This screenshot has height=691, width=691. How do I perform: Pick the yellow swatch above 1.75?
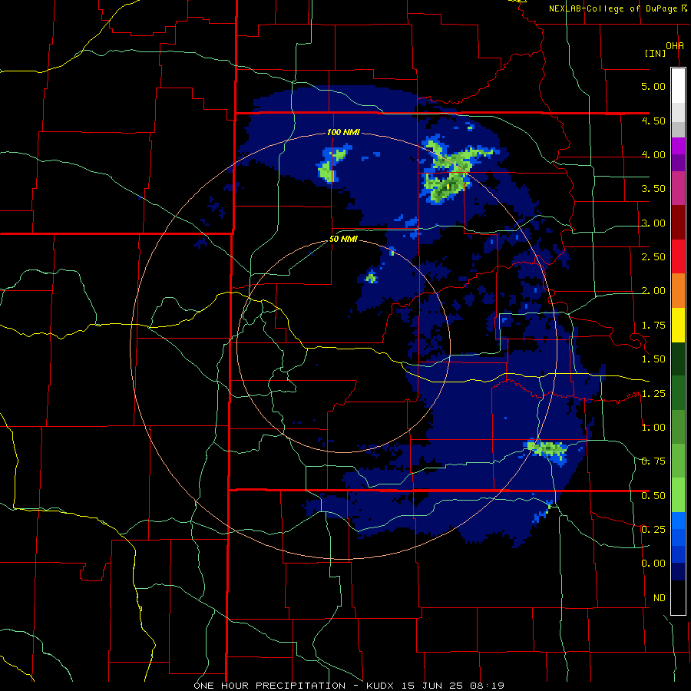678,325
